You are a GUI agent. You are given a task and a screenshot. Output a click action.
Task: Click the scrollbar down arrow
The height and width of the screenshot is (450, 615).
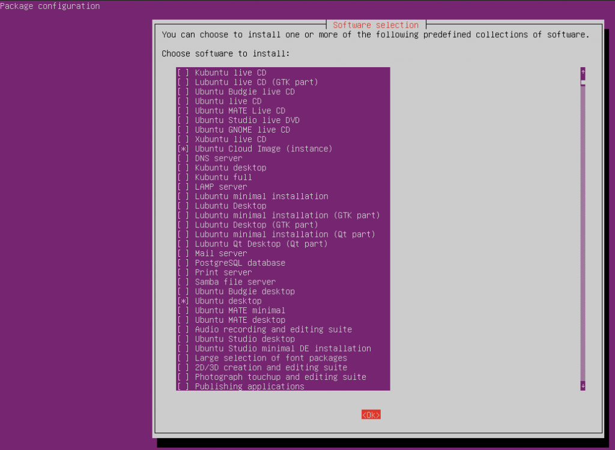click(x=582, y=386)
